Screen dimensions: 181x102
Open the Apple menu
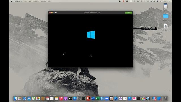click(12, 1)
